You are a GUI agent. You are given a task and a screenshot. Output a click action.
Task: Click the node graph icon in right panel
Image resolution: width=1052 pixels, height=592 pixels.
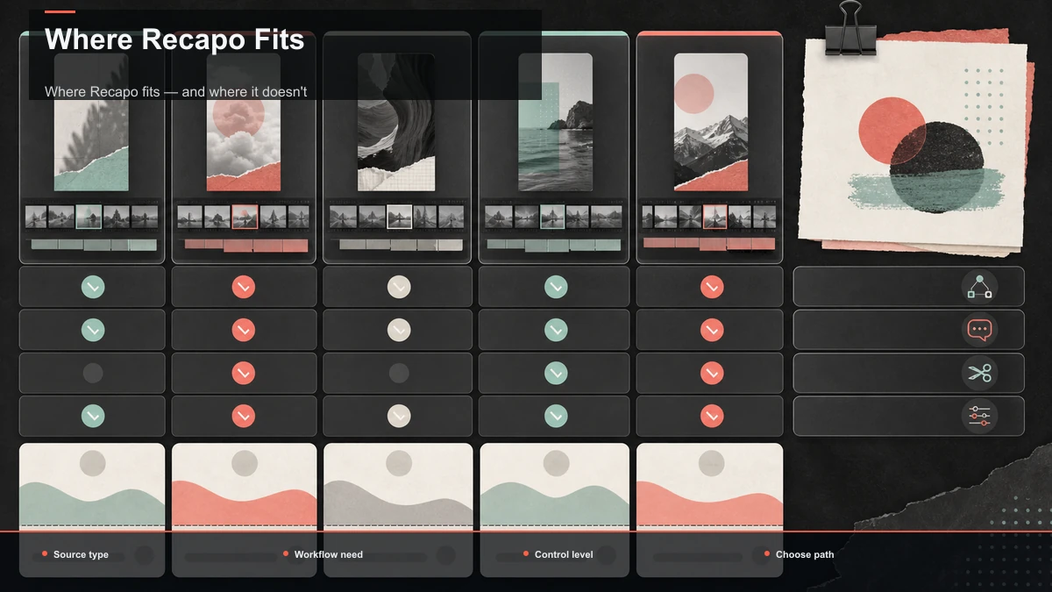979,287
